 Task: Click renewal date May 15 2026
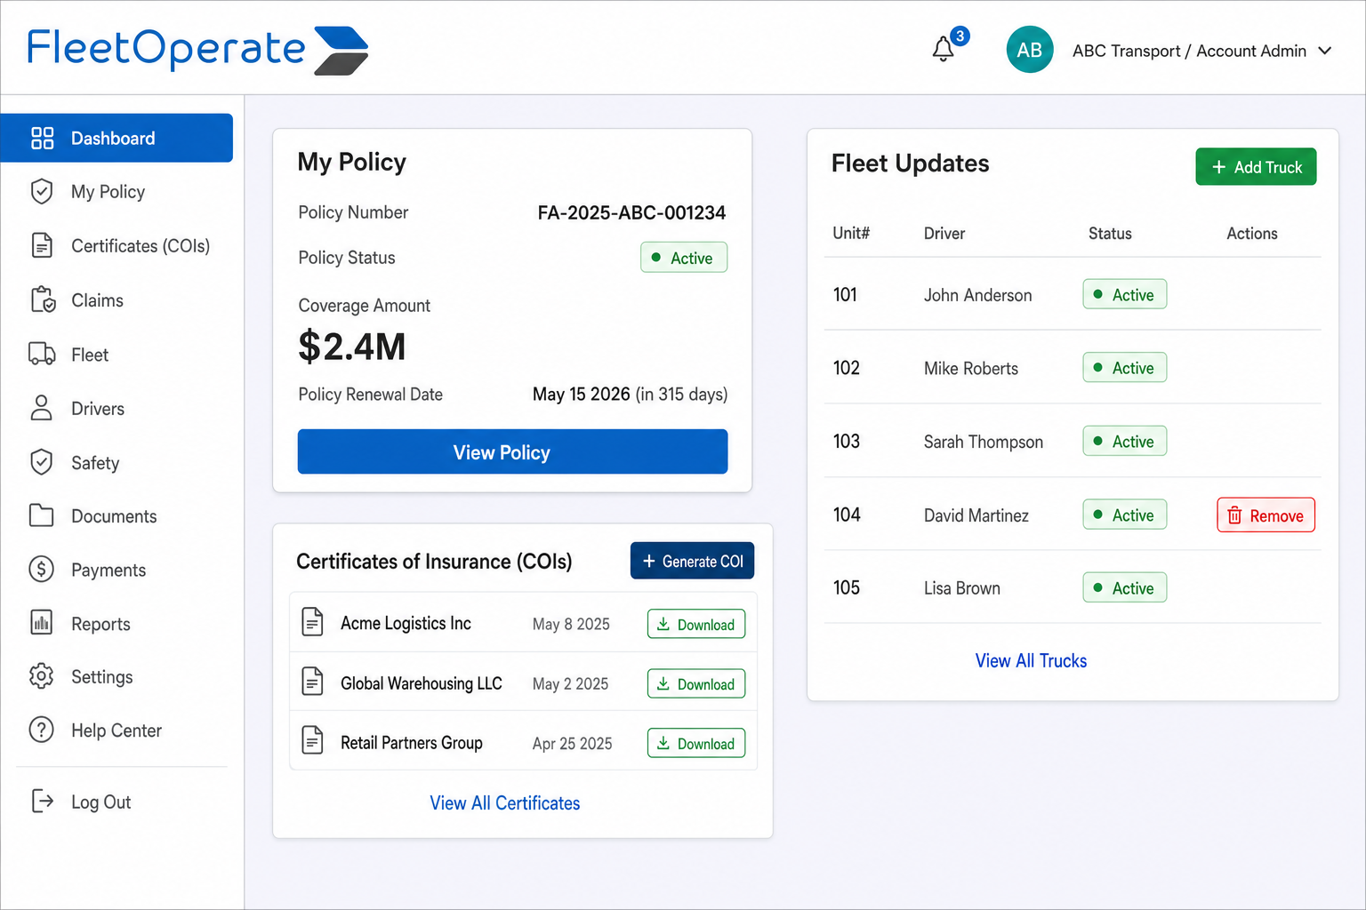[582, 394]
